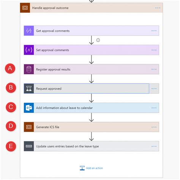The width and height of the screenshot is (180, 180).
Task: Click the info icon below Get approval comments
Action: (x=98, y=40)
